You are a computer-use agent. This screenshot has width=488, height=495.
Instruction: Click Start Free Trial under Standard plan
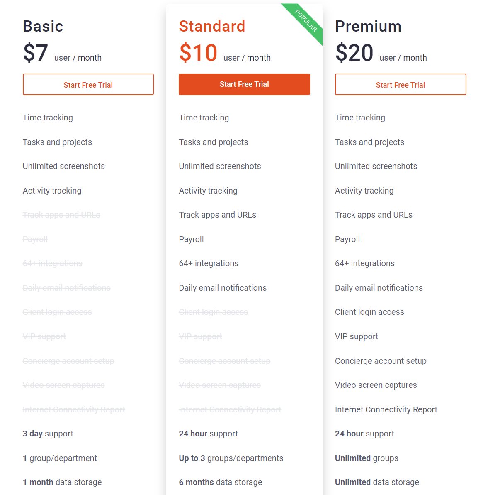(x=244, y=84)
